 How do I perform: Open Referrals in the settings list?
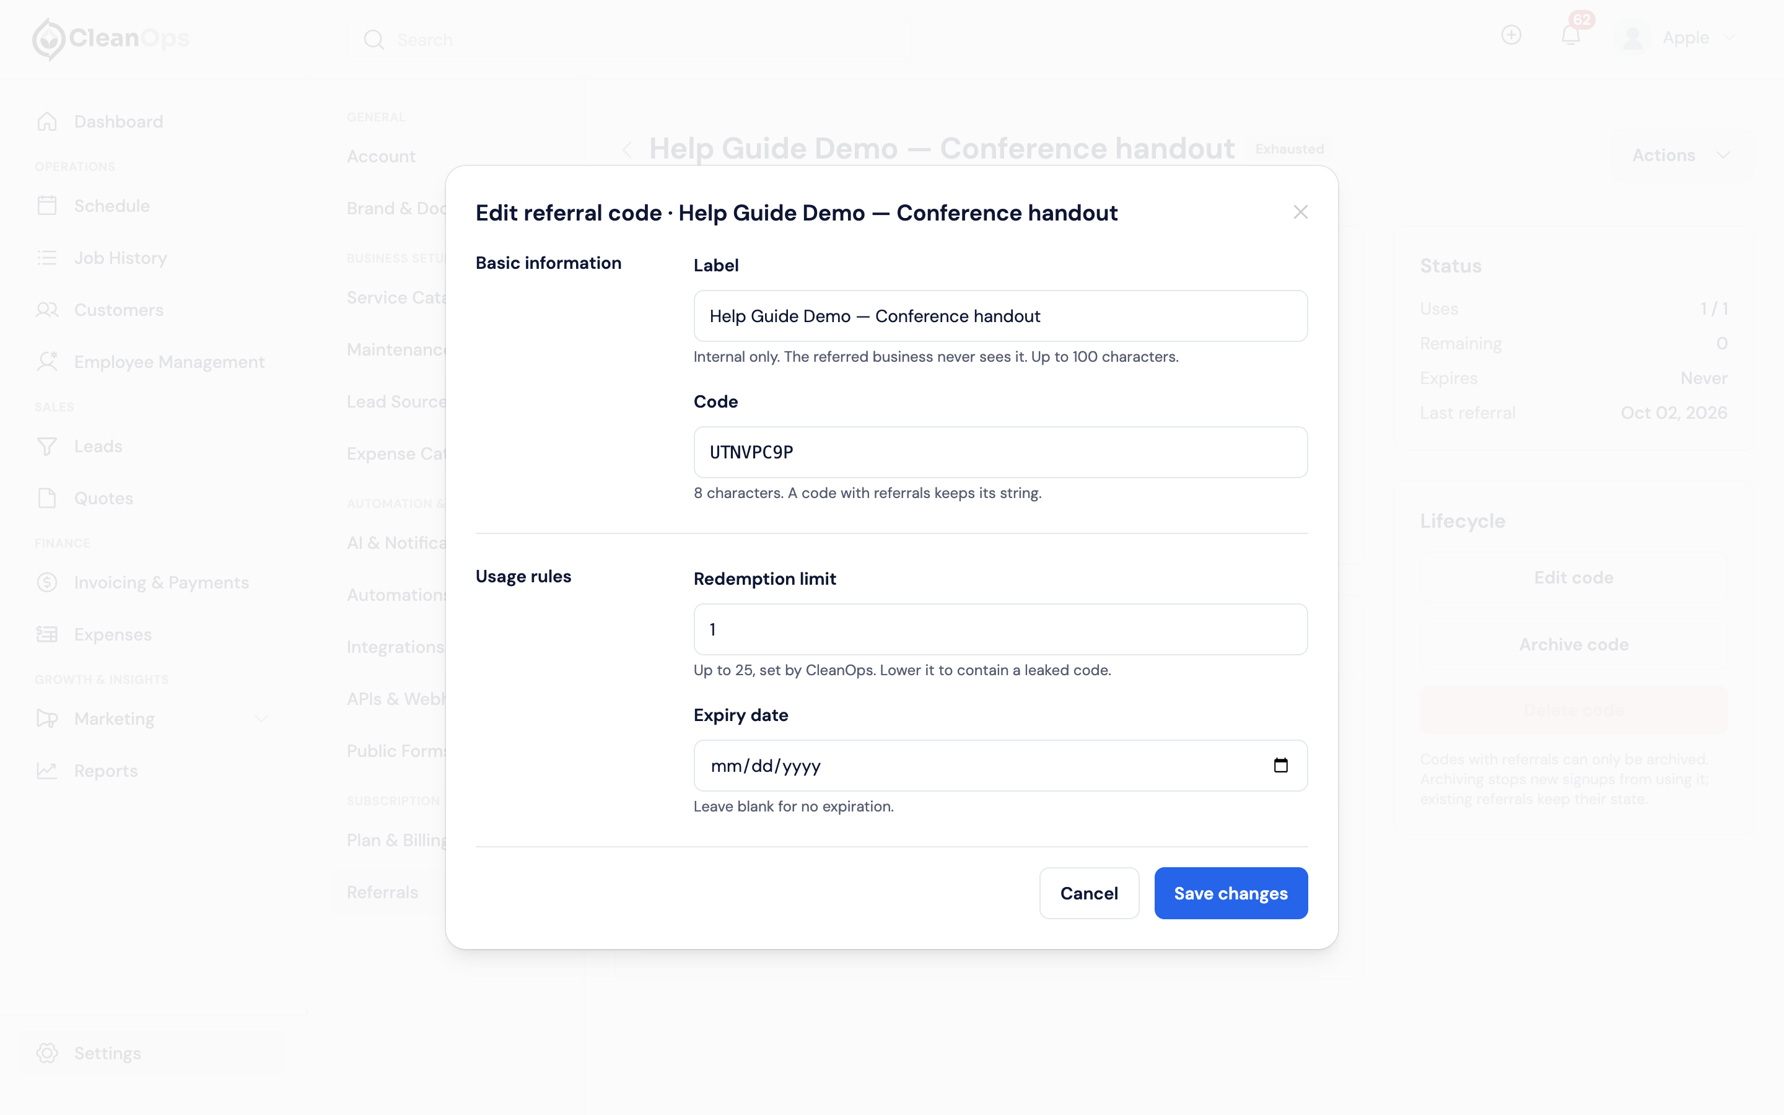[382, 892]
